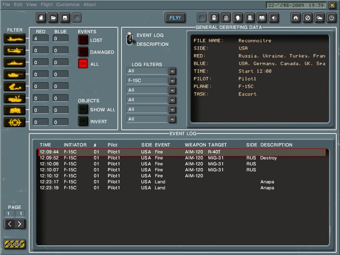Open the topmost All log filter dropdown
340x255 pixels.
pos(172,71)
